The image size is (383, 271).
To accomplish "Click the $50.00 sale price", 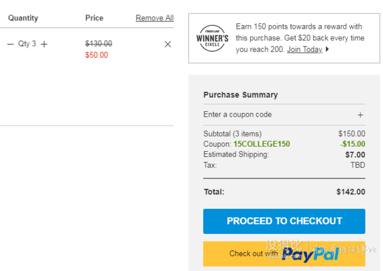I will [x=97, y=55].
